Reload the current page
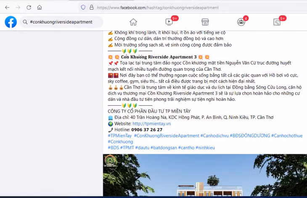Screen dimensions: 307x198 pyautogui.click(x=29, y=8)
